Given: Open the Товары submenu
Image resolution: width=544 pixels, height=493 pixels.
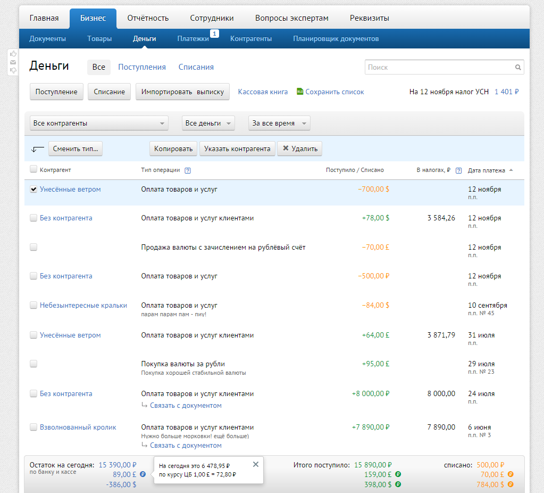Looking at the screenshot, I should 99,38.
